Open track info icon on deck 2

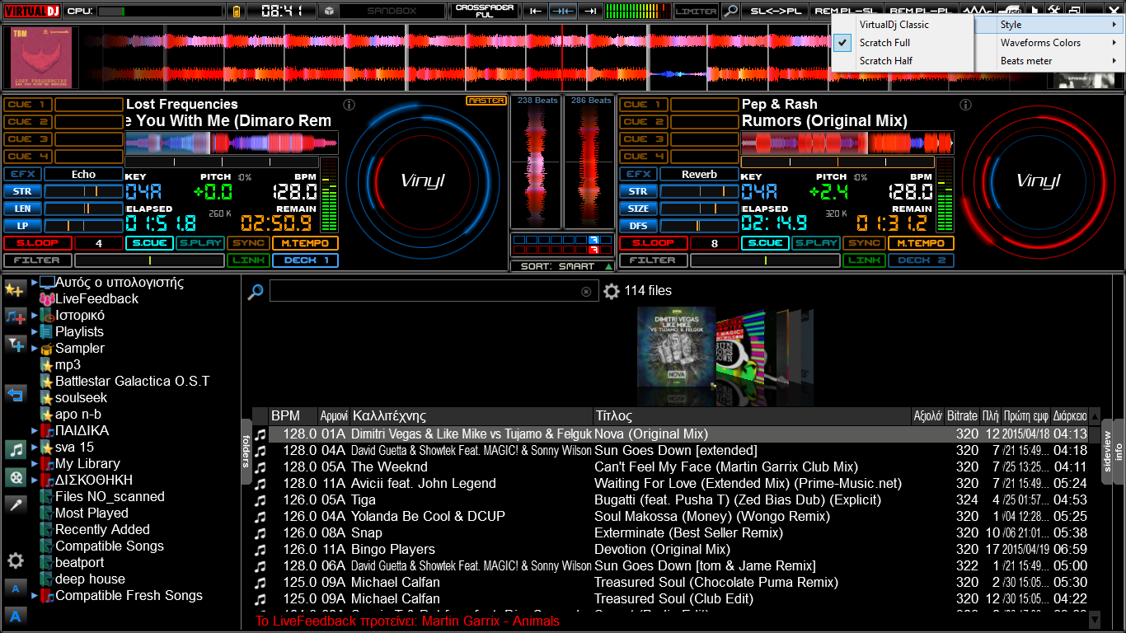(x=964, y=105)
